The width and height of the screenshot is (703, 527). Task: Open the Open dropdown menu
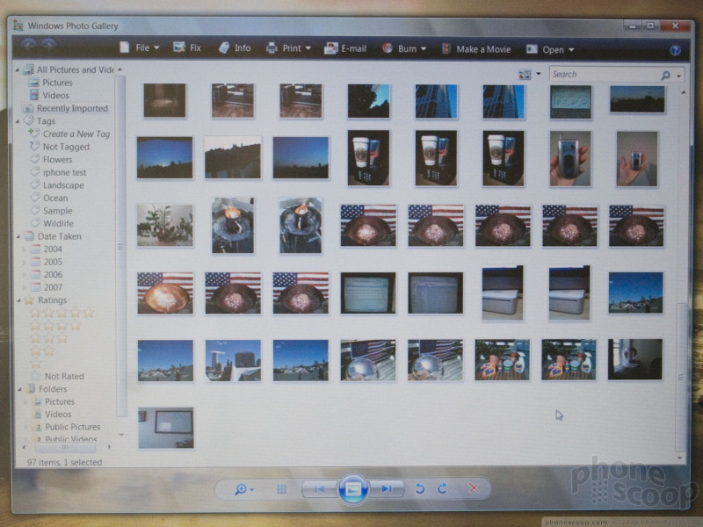pyautogui.click(x=550, y=50)
